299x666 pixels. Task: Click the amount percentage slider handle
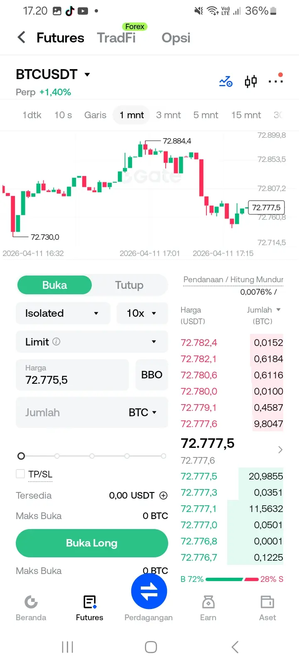point(21,456)
